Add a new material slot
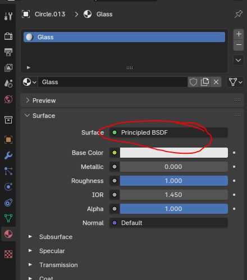Screen dimensions: 247x280 click(239, 34)
